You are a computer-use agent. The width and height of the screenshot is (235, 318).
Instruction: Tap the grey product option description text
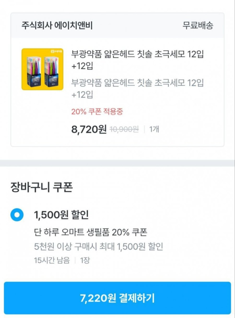[137, 89]
